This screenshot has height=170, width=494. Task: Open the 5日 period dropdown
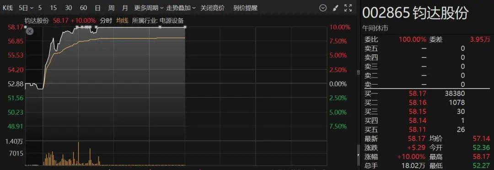(25, 8)
